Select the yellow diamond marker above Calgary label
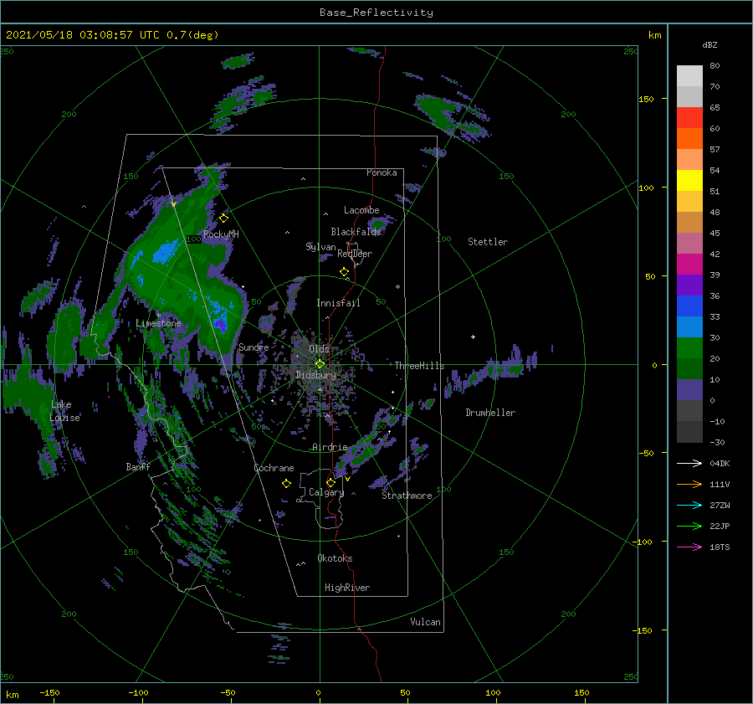Image resolution: width=753 pixels, height=704 pixels. (330, 482)
